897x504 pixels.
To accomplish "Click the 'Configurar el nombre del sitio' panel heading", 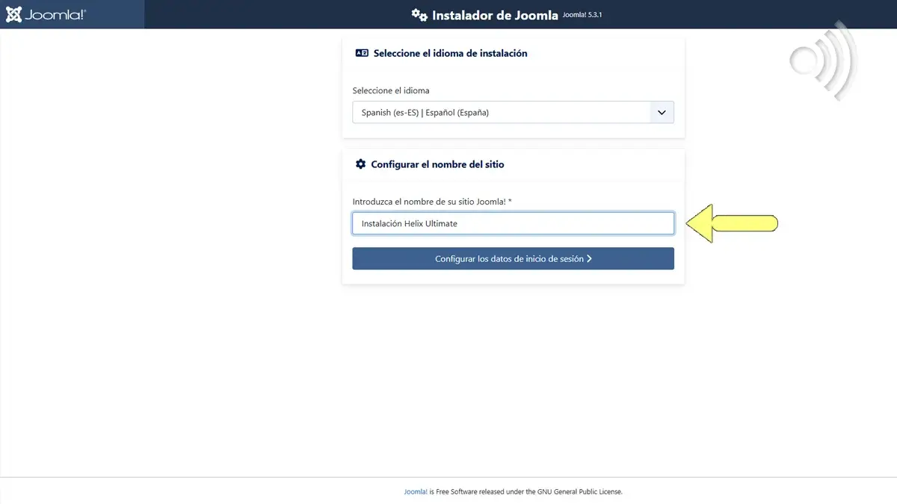I will pyautogui.click(x=437, y=164).
